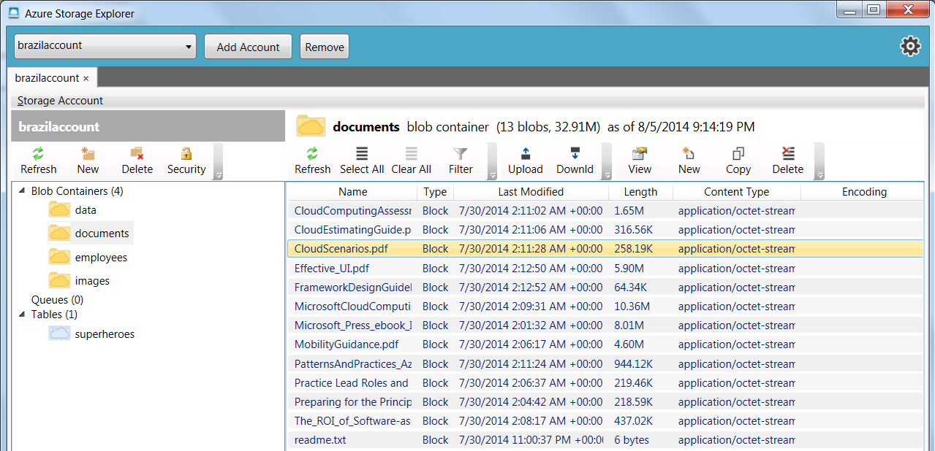View the selected blob
Viewport: 935px width, 451px height.
(x=640, y=161)
